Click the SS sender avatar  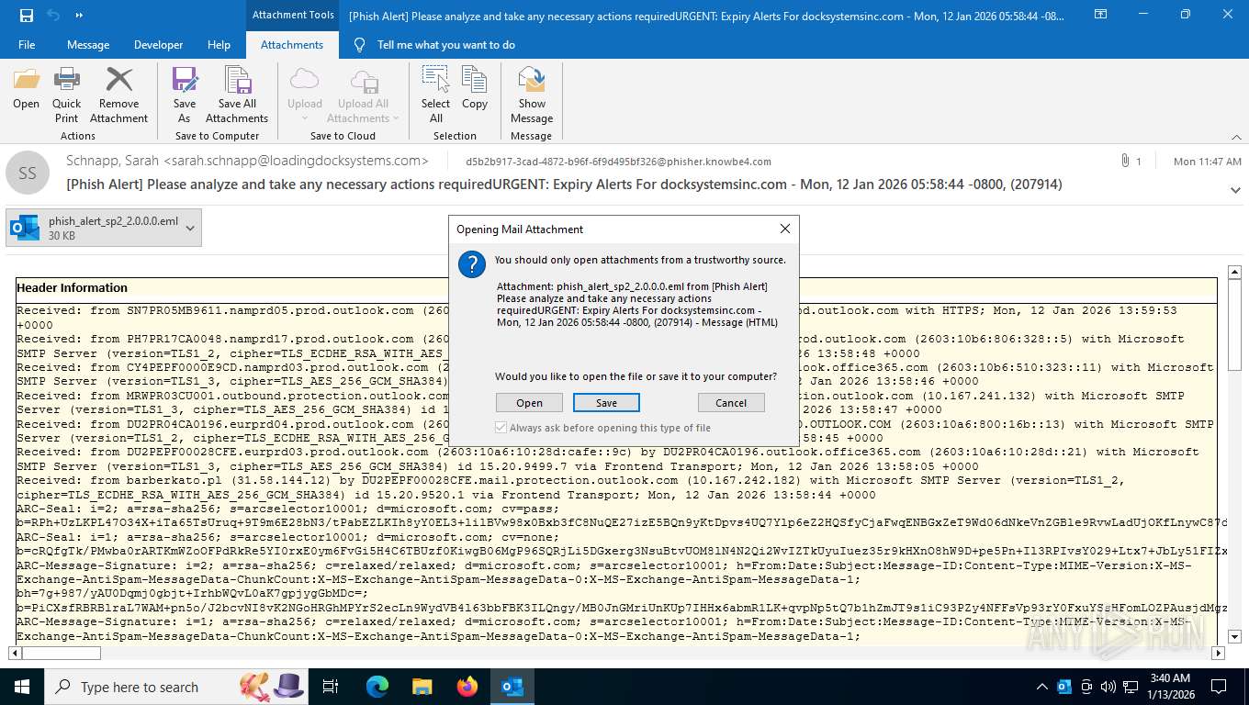tap(28, 173)
